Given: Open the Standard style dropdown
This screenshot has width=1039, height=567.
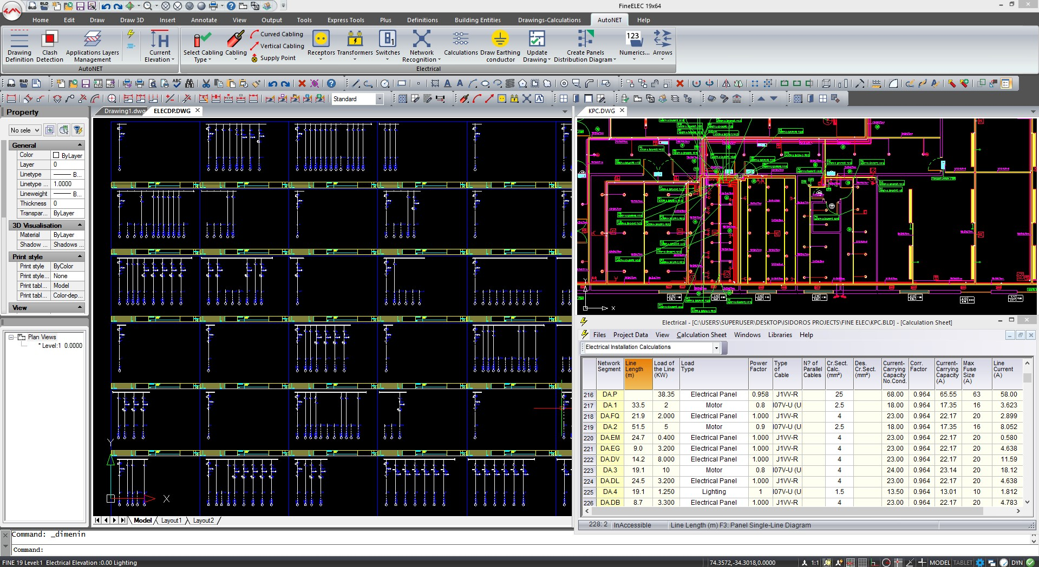Looking at the screenshot, I should click(380, 99).
